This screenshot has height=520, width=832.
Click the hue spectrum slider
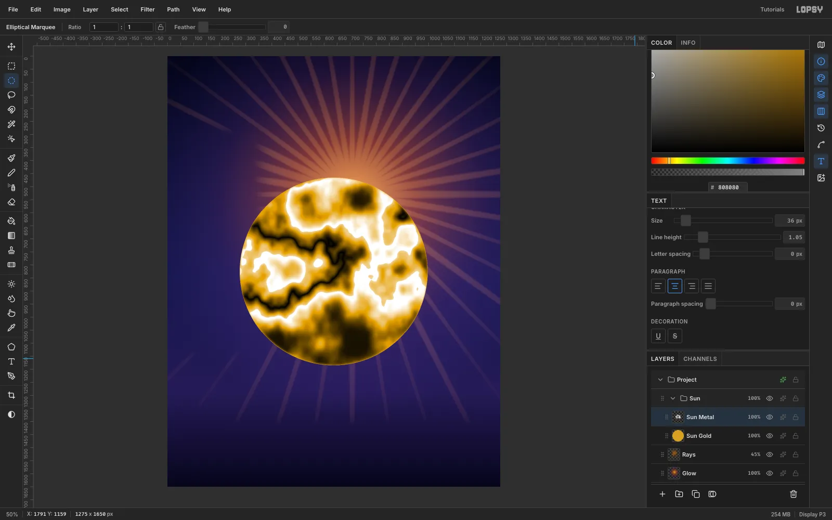[728, 161]
